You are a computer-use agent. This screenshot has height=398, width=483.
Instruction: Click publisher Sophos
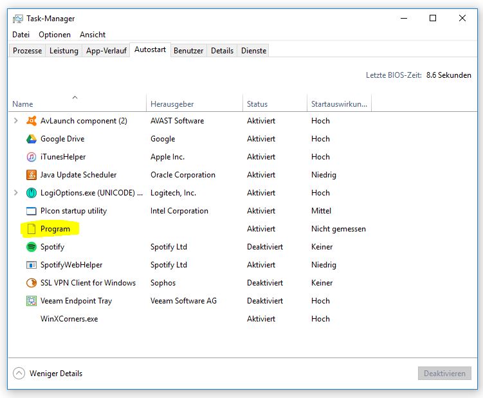(163, 283)
